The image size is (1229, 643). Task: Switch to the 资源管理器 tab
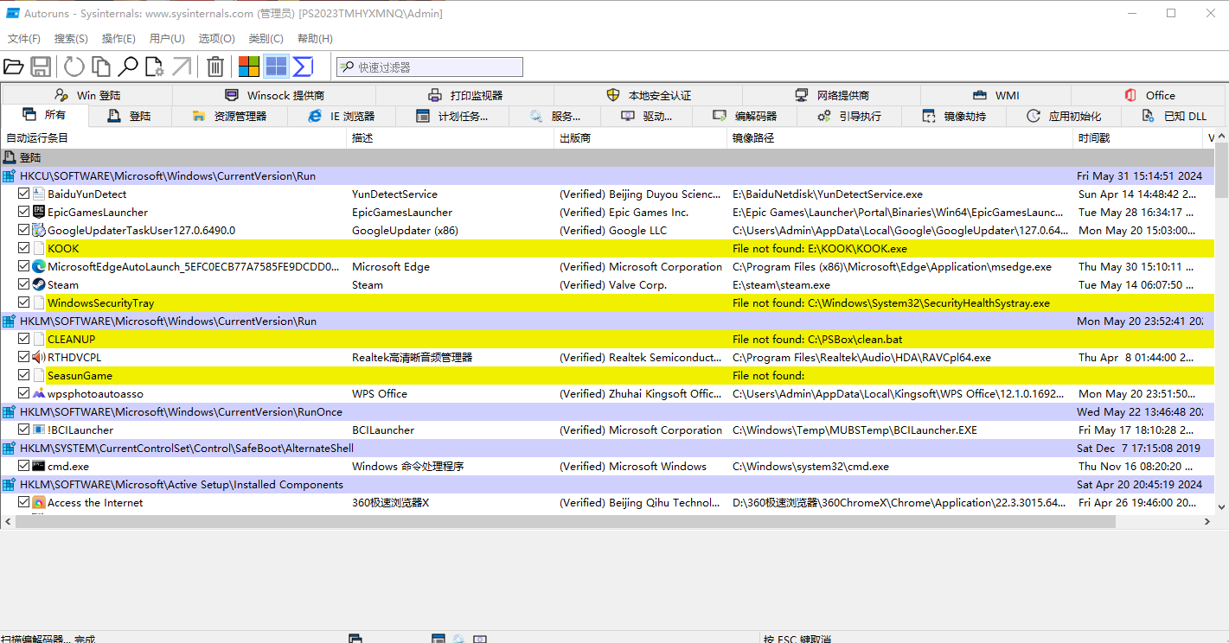click(230, 116)
